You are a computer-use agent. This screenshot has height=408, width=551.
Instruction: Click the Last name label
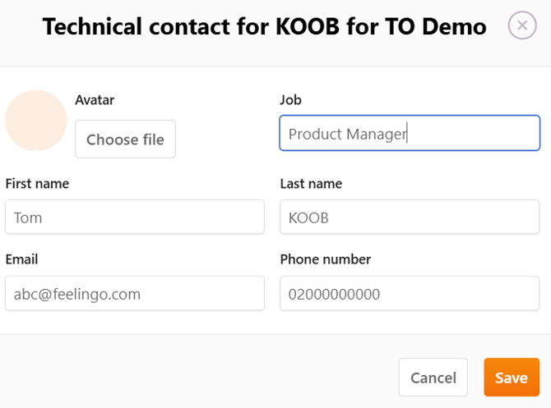tap(311, 184)
